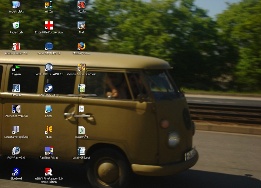Launch Corel PHOTO-PAINT 12
Viewport: 261px width, 188px height.
pos(49,68)
